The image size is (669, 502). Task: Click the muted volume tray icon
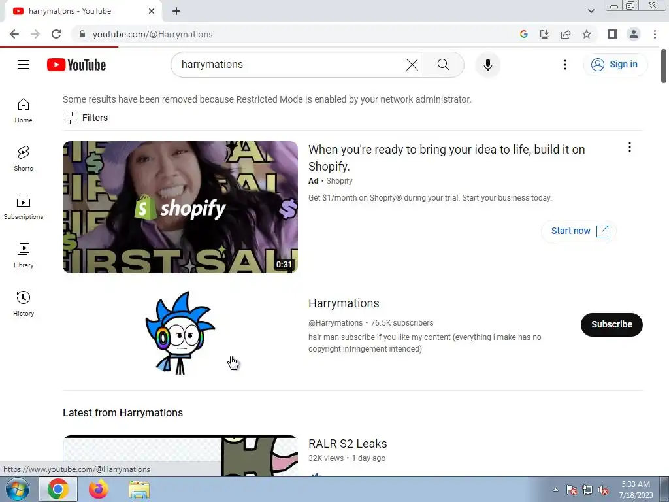pyautogui.click(x=603, y=490)
